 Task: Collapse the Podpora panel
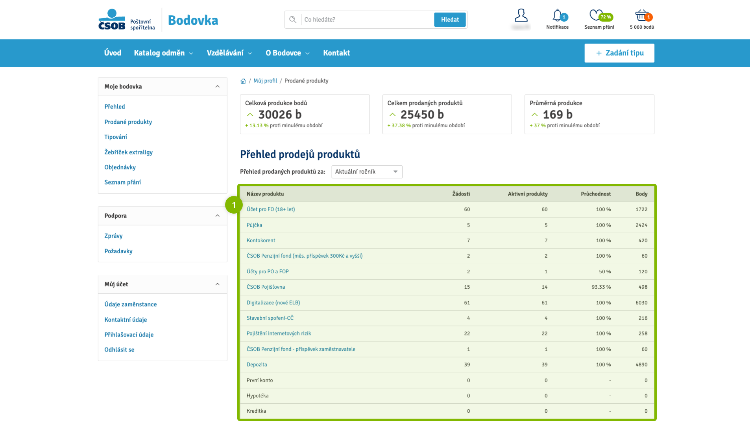tap(218, 216)
